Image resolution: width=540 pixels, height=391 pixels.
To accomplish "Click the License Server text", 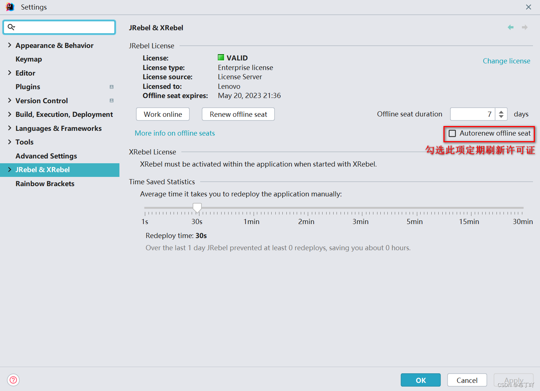I will coord(240,77).
